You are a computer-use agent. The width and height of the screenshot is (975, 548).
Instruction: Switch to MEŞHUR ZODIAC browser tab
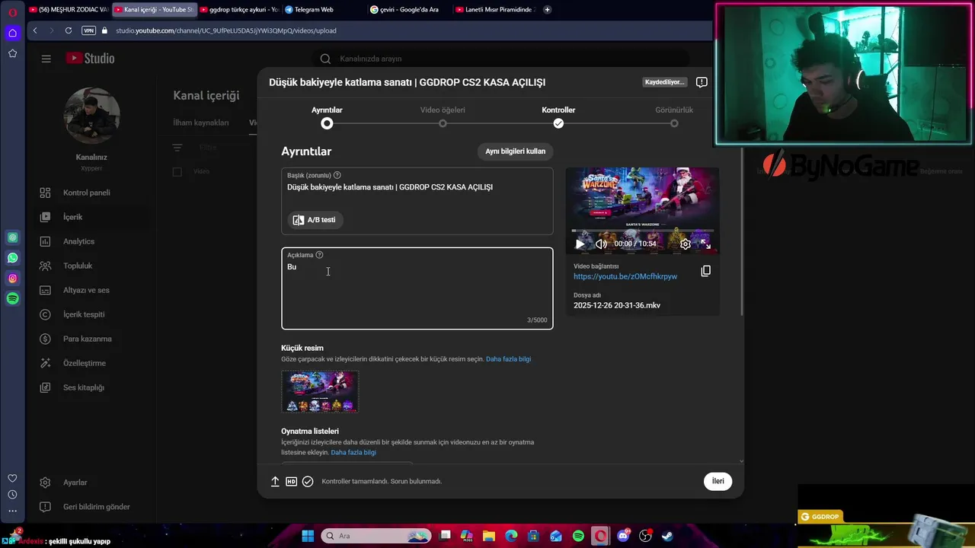click(69, 10)
